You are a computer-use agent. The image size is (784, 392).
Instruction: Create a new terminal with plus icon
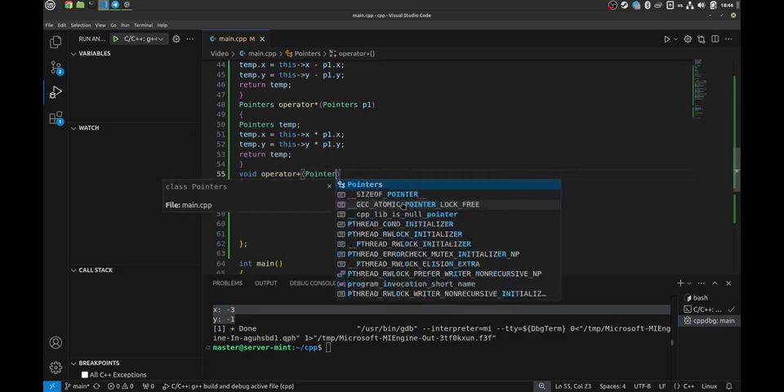pos(680,283)
